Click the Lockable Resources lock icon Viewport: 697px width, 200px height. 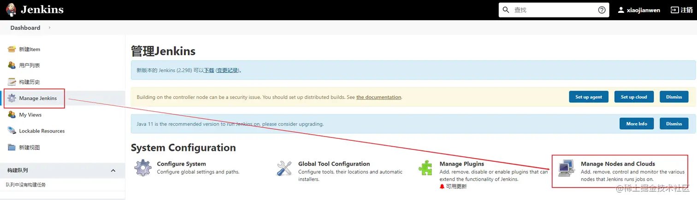click(12, 131)
